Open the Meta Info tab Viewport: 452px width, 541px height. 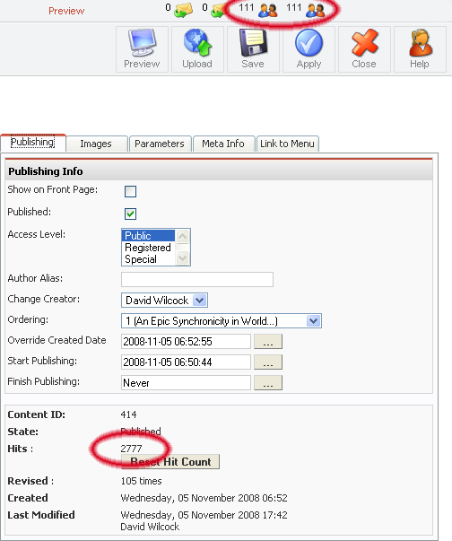pyautogui.click(x=223, y=144)
